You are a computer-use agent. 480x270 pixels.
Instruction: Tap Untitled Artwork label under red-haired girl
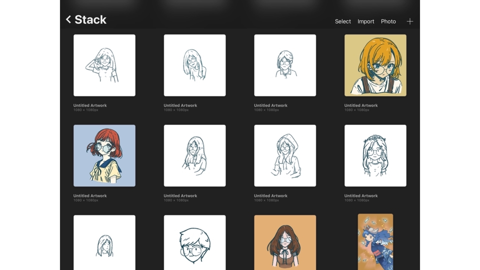click(x=90, y=196)
